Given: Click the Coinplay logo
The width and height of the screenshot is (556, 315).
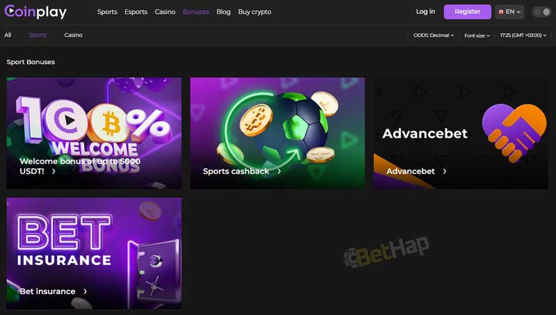Looking at the screenshot, I should pyautogui.click(x=35, y=12).
